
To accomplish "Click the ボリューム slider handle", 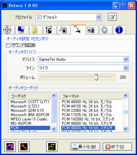I will click(96, 77).
